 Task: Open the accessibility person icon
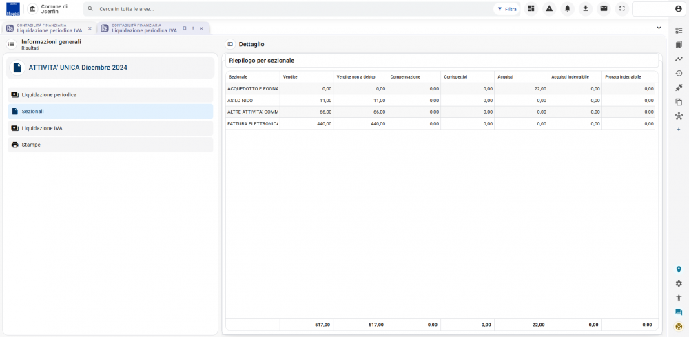tap(679, 298)
